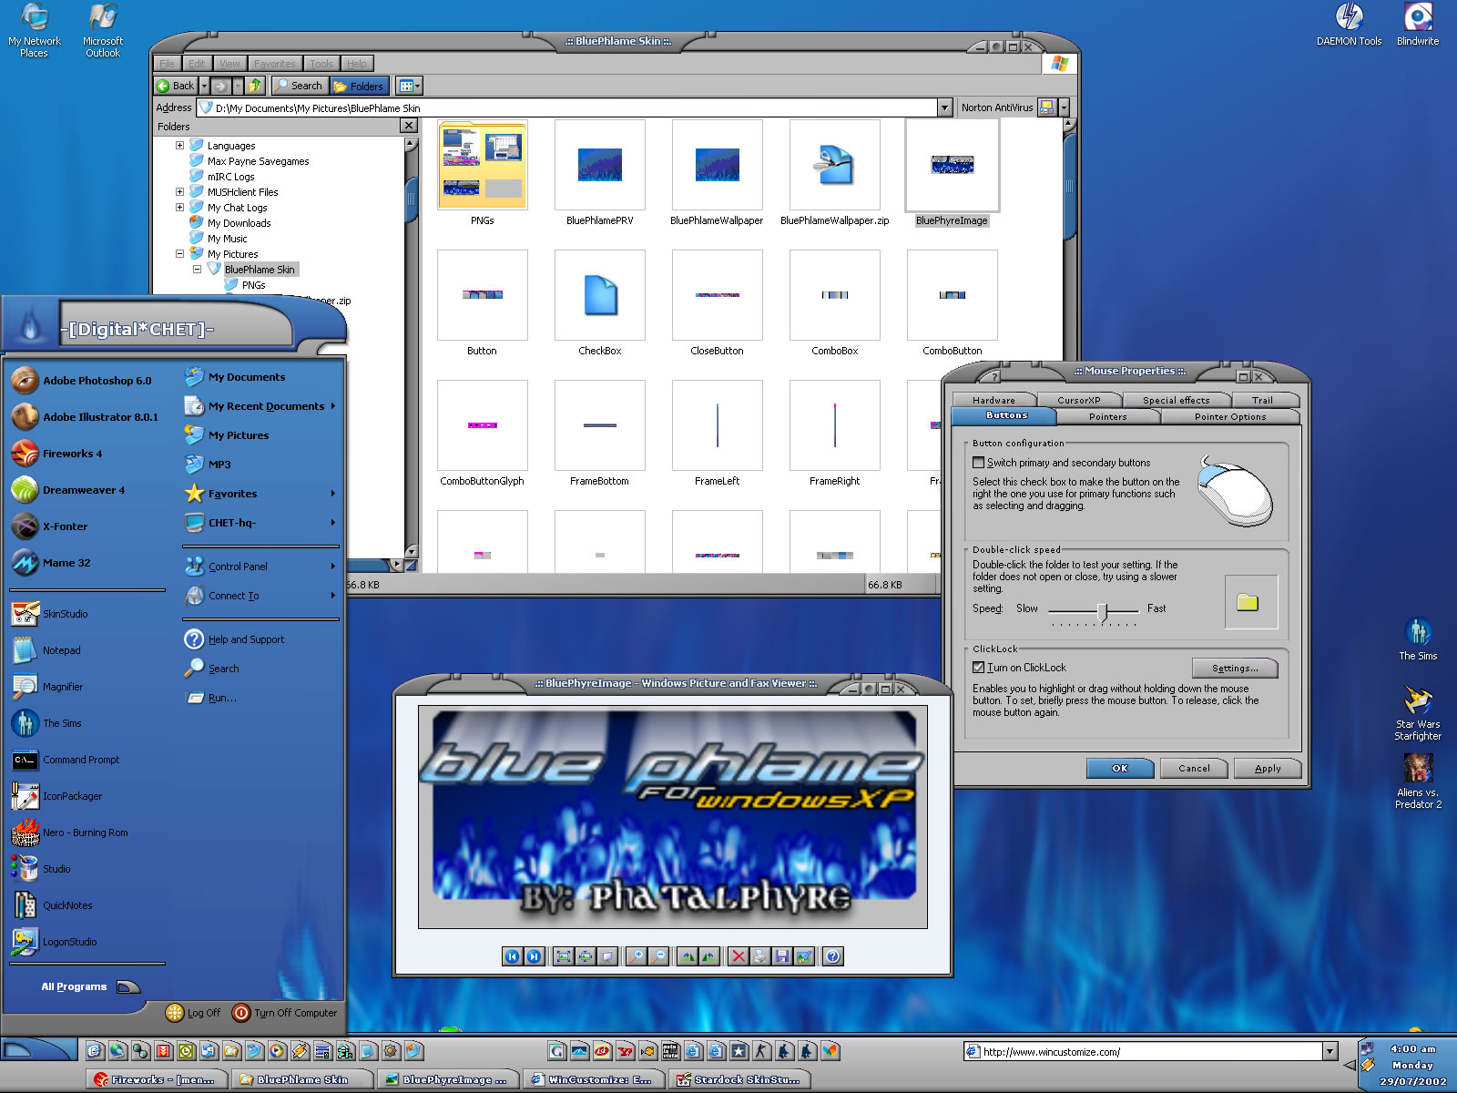Expand MUSHclient Files tree node
The height and width of the screenshot is (1093, 1457).
179,192
